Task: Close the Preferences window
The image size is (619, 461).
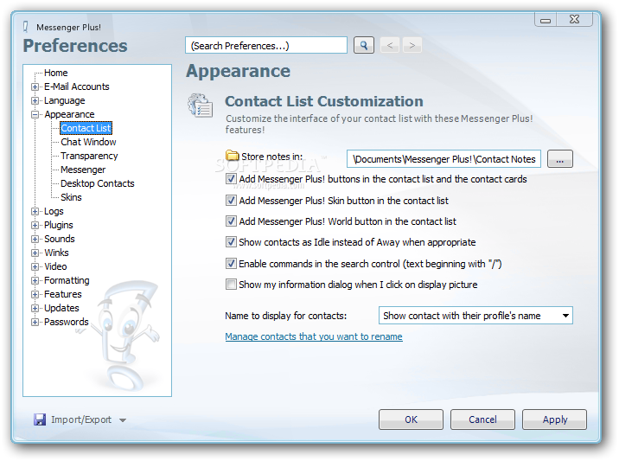Action: tap(574, 19)
